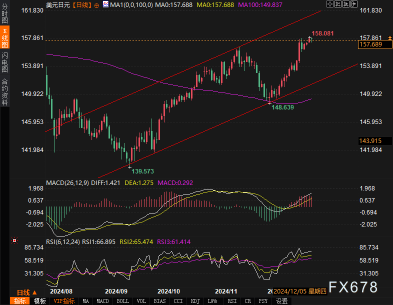Apply the CR indicator button
The image size is (393, 305).
248,301
